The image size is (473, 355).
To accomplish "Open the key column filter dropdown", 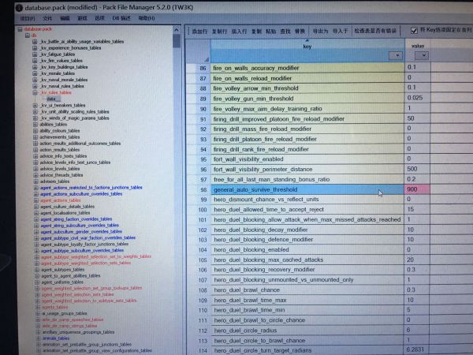I will [x=393, y=57].
